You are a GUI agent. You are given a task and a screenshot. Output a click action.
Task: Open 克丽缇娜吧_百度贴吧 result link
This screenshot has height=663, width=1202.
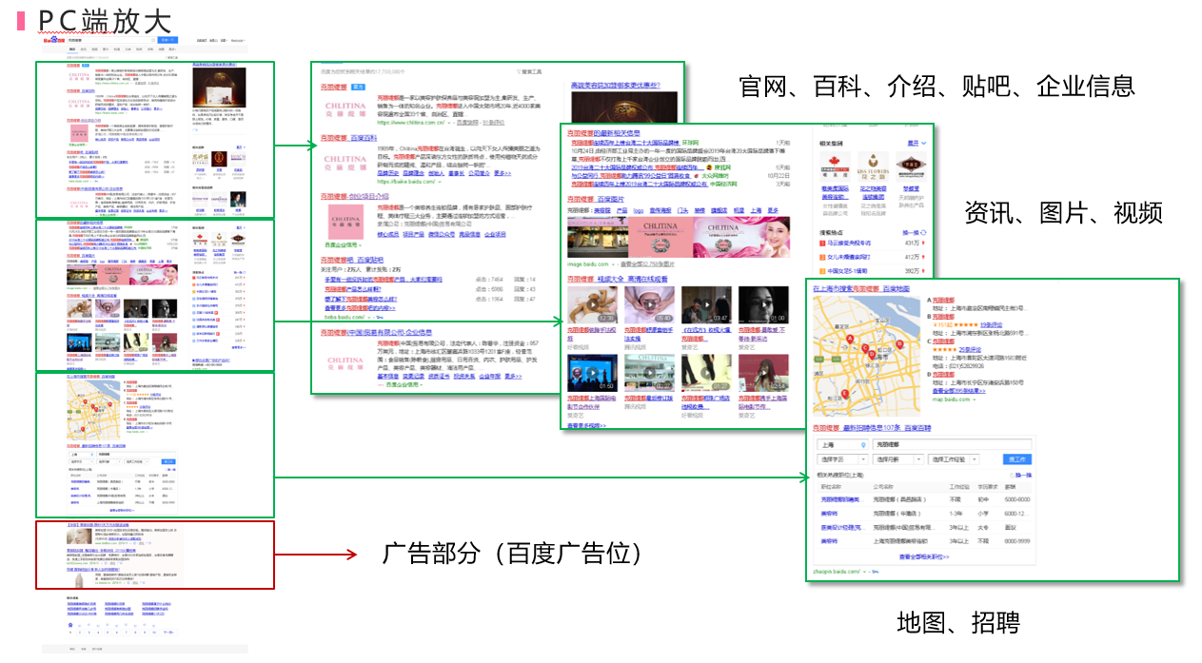[x=352, y=260]
